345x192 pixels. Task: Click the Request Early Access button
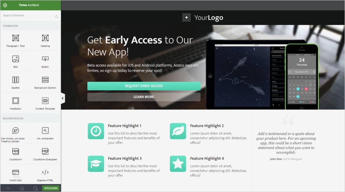pyautogui.click(x=144, y=86)
